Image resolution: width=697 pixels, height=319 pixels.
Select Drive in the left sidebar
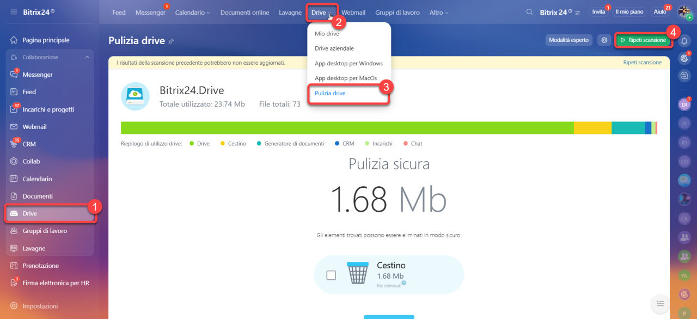coord(49,213)
